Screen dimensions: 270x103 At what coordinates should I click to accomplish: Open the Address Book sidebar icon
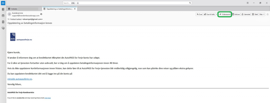pos(3,9)
